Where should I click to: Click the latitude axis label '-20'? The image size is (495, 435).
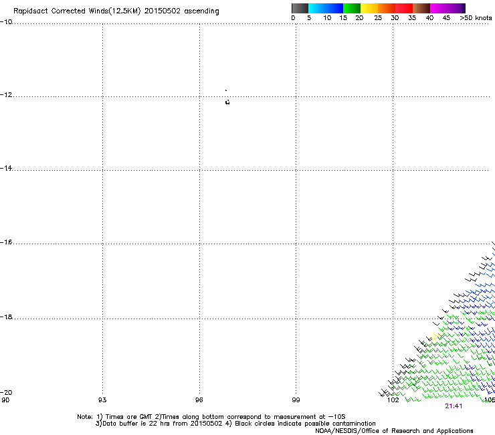pos(6,392)
